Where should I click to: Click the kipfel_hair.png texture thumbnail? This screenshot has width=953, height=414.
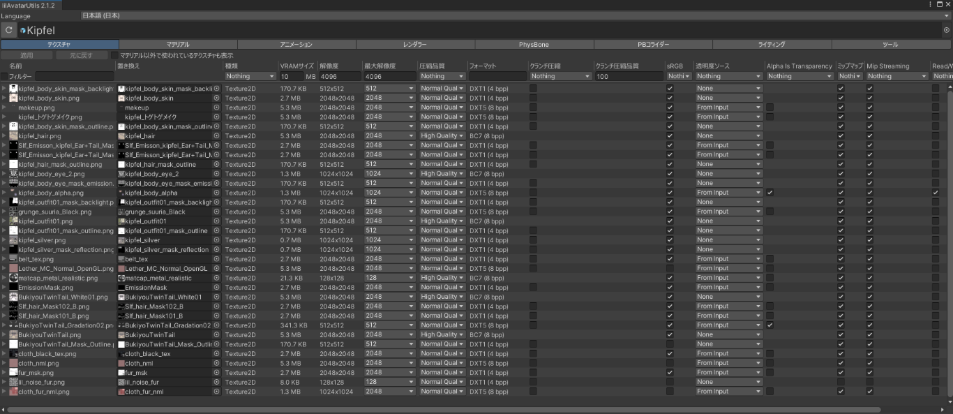click(x=13, y=136)
